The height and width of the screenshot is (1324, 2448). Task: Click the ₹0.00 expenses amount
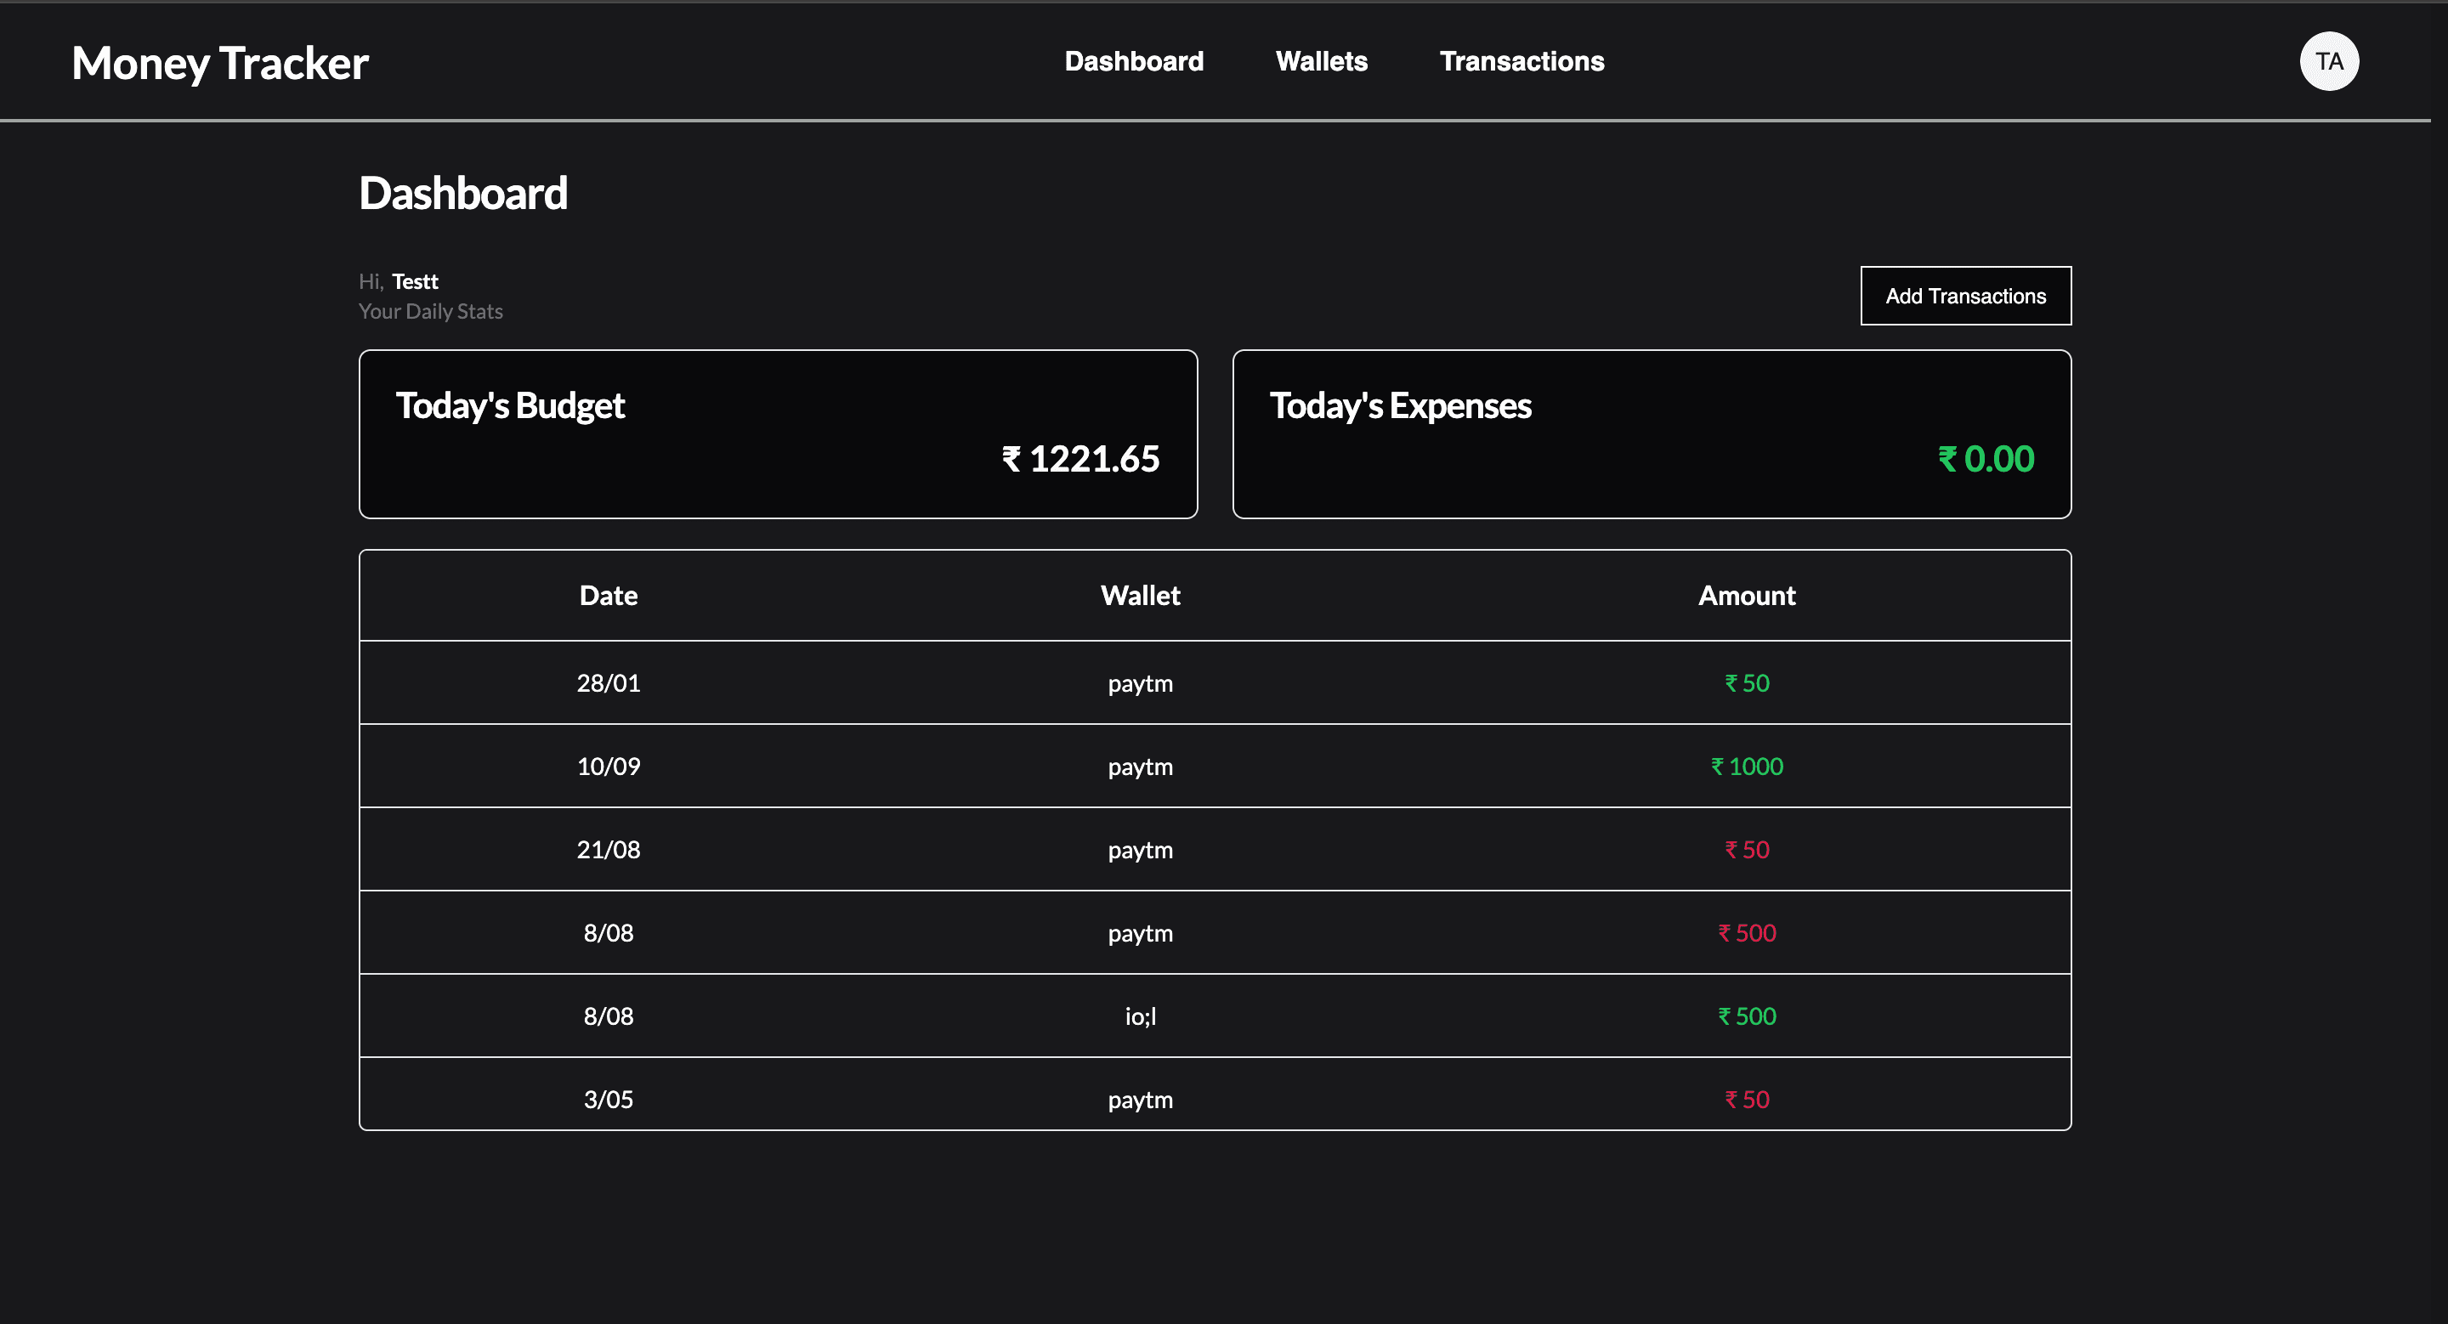click(x=1986, y=459)
